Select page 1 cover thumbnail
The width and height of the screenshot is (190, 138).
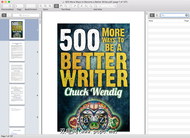(x=17, y=29)
